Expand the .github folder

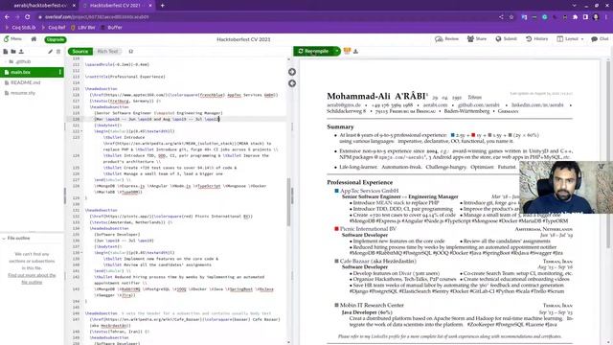pos(6,61)
